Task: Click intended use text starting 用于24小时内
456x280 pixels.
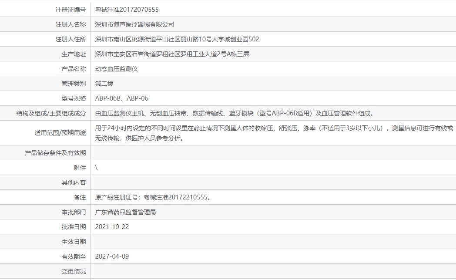Action: click(x=274, y=133)
